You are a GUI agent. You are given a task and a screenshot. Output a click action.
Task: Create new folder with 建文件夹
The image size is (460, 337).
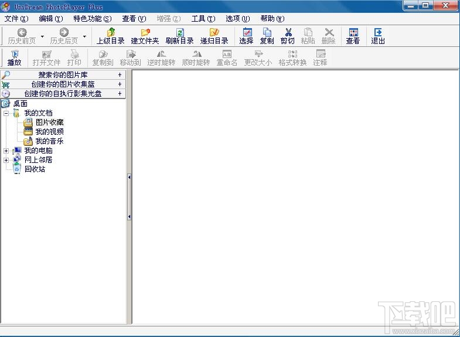(x=145, y=36)
